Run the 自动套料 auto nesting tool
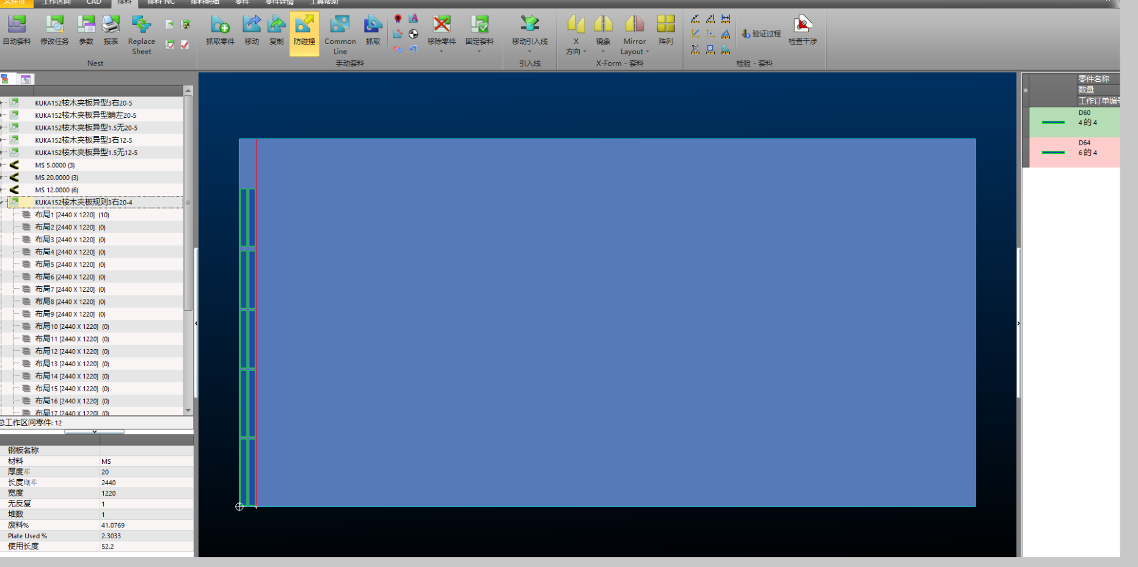The width and height of the screenshot is (1138, 567). coord(16,31)
